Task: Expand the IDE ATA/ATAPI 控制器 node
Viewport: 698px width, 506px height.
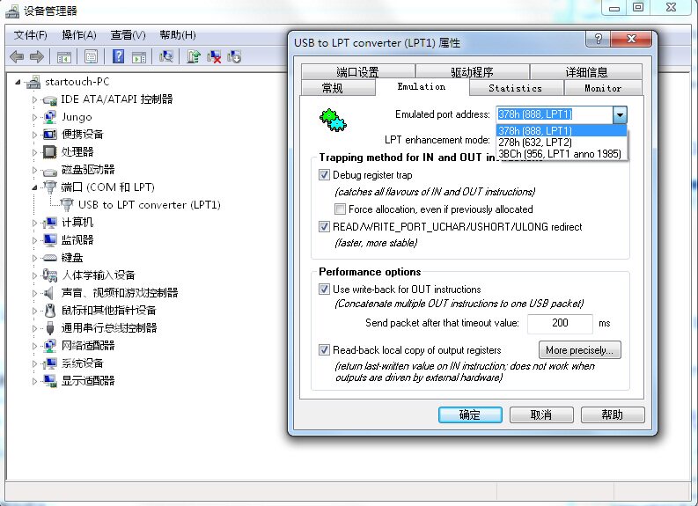Action: pyautogui.click(x=34, y=99)
